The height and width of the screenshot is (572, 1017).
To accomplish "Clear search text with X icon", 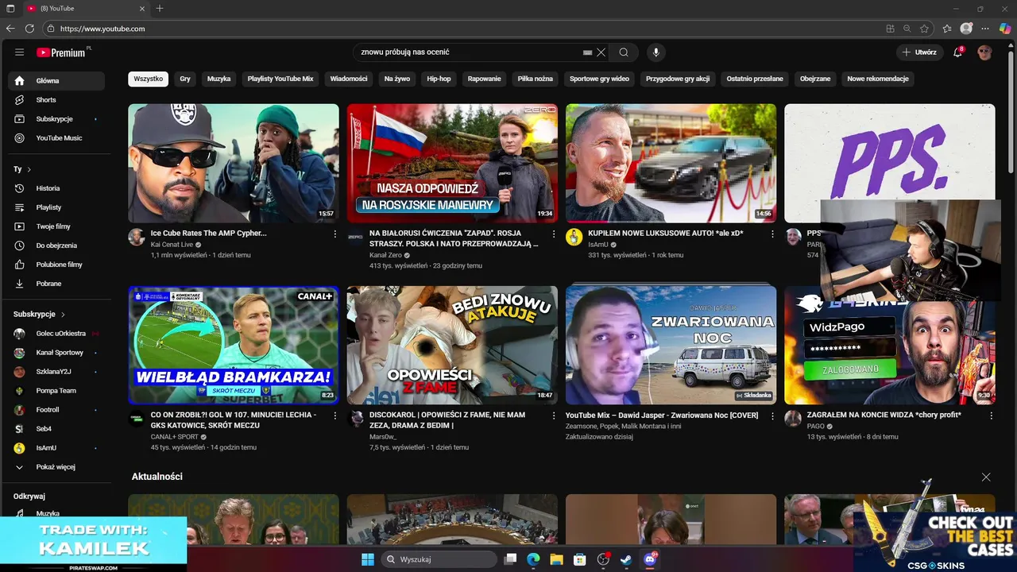I will [x=601, y=52].
